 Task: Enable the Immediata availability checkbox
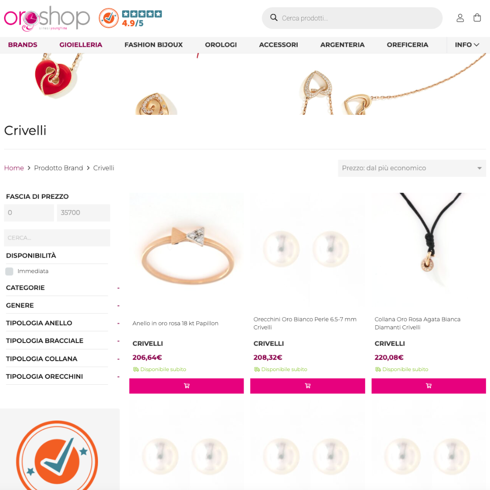10,271
